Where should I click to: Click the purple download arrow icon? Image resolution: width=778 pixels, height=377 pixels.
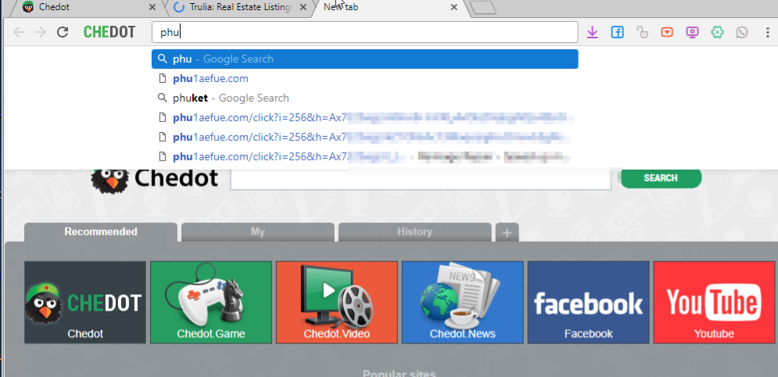592,32
